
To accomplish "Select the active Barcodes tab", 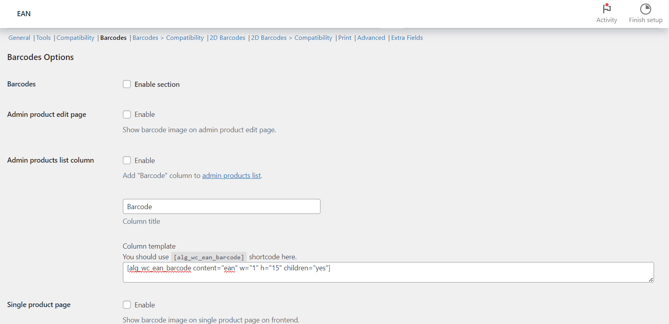I will point(113,38).
